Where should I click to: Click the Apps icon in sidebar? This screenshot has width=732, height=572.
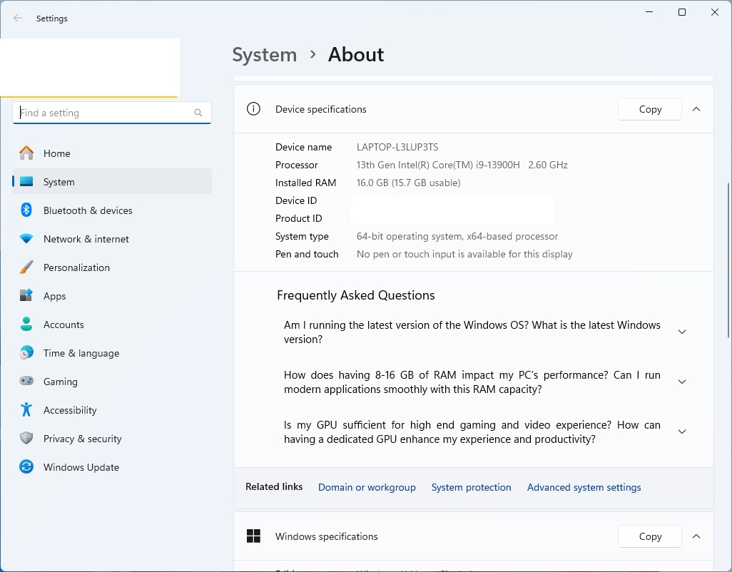[26, 295]
